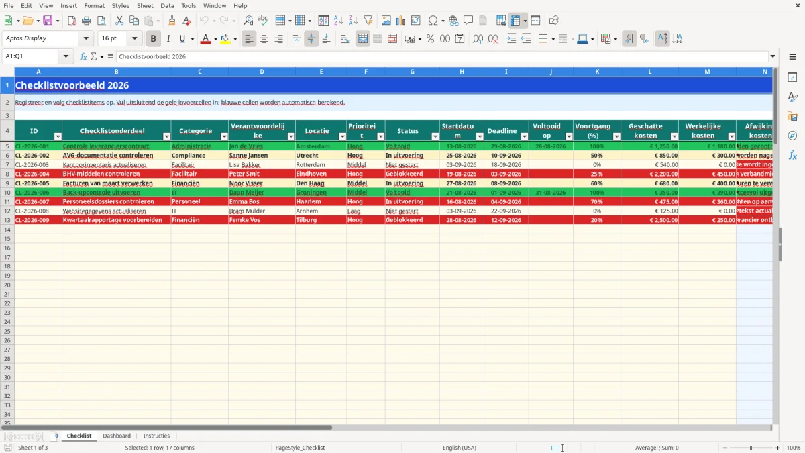Image resolution: width=805 pixels, height=453 pixels.
Task: Toggle Align Right
Action: [279, 39]
